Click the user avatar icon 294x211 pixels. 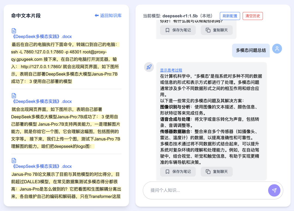pos(277,49)
